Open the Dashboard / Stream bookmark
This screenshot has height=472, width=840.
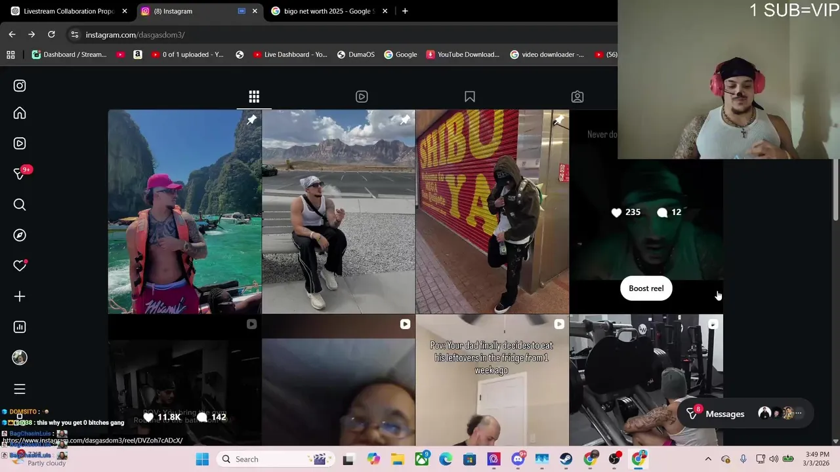tap(69, 54)
